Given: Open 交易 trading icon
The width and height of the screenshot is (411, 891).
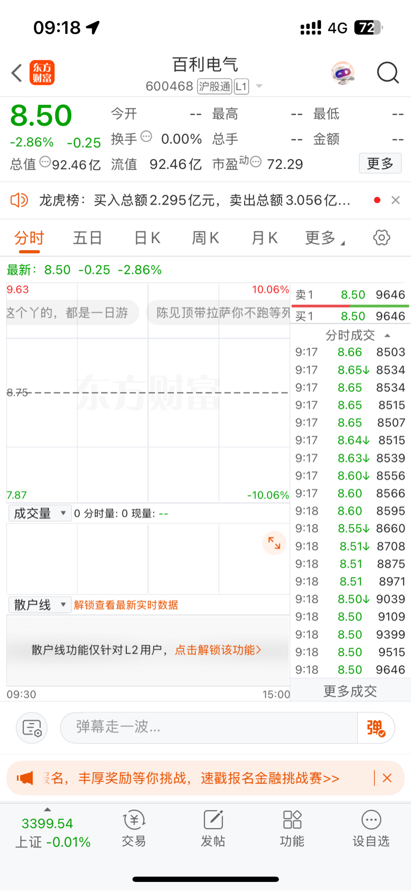Looking at the screenshot, I should [x=134, y=828].
